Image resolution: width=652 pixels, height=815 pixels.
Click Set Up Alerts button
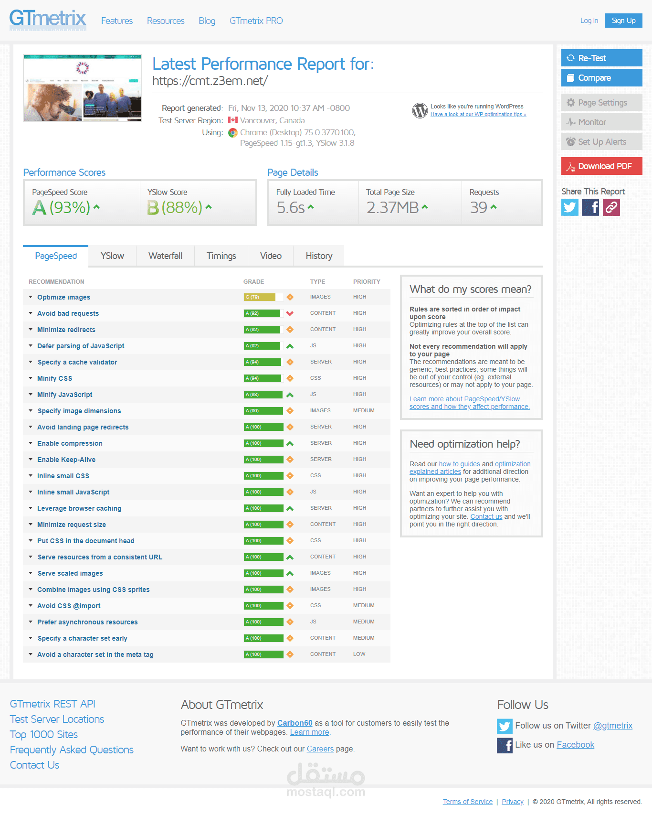[602, 141]
